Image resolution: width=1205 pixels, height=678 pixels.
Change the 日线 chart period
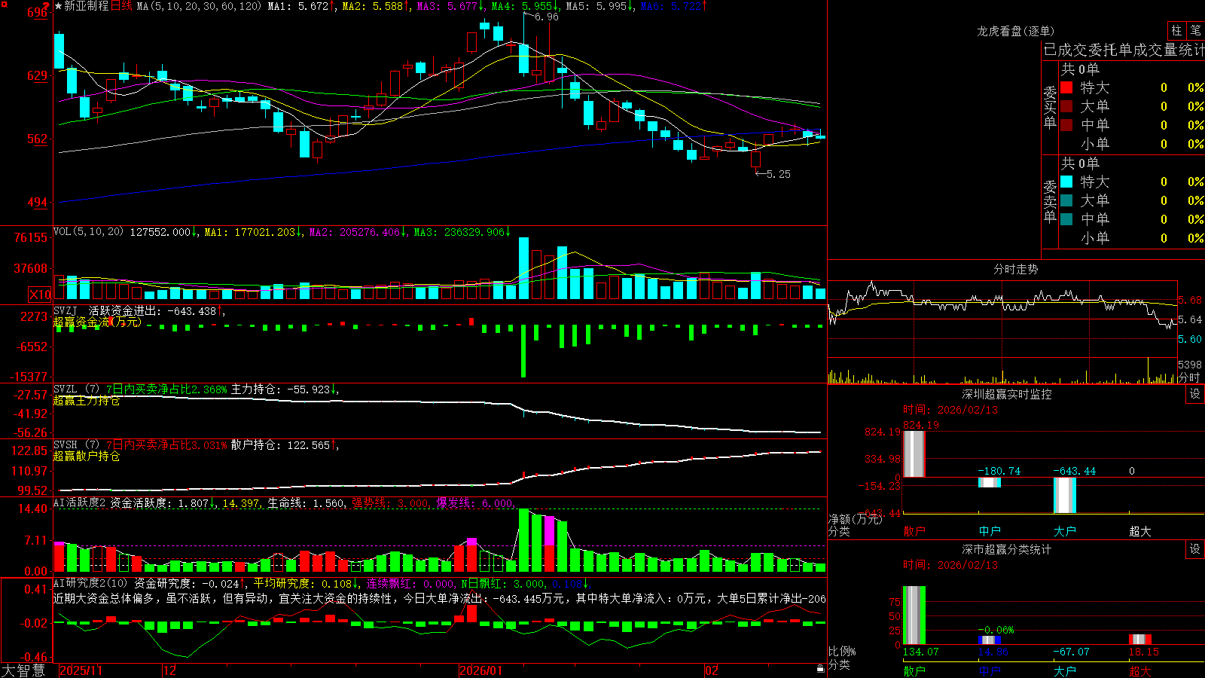pyautogui.click(x=122, y=6)
